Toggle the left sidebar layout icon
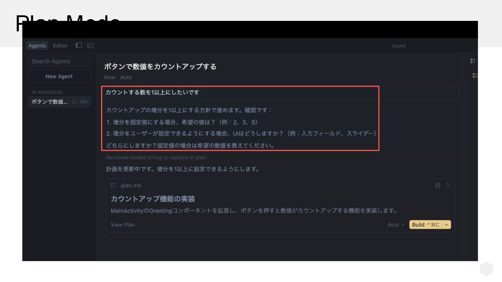 pyautogui.click(x=79, y=46)
